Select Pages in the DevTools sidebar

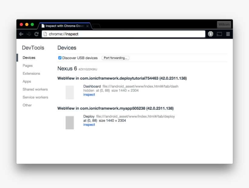[x=28, y=66]
